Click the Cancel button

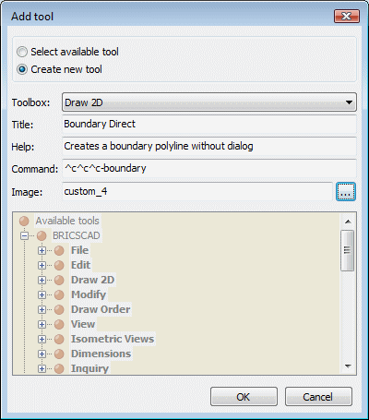click(x=318, y=397)
